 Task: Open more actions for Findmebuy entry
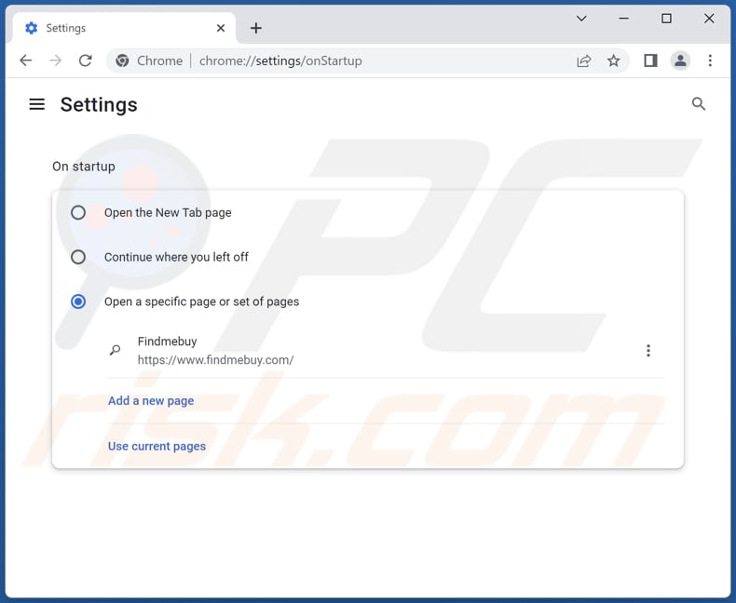648,350
